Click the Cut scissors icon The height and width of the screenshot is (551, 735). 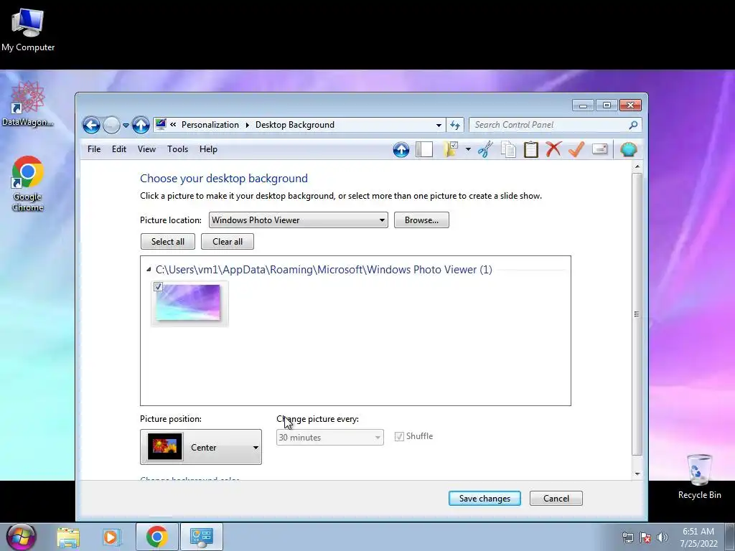click(x=486, y=149)
